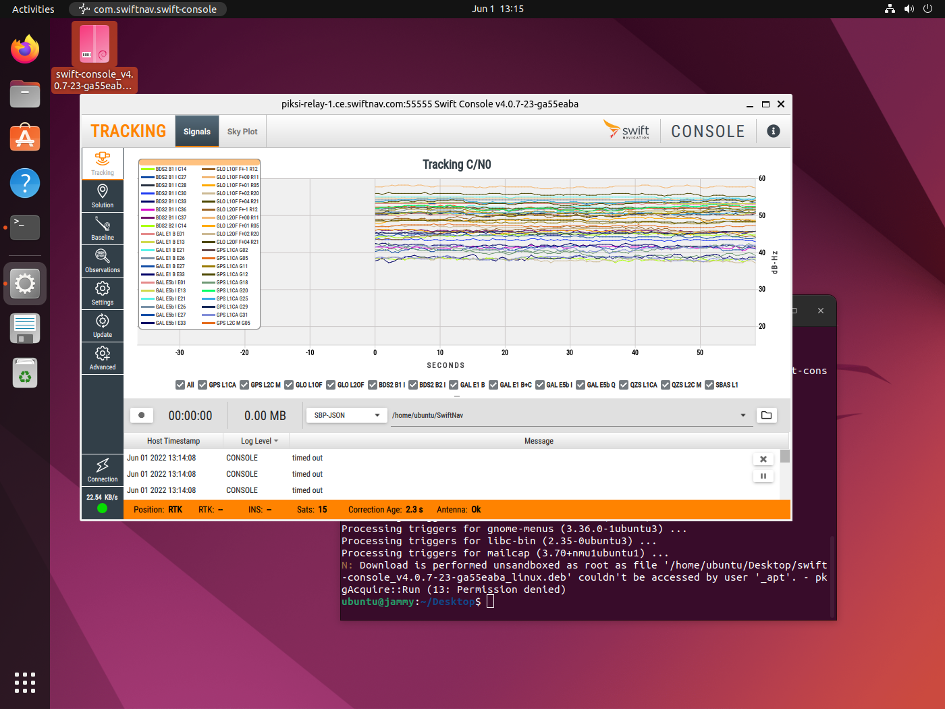Pause the log with pause icon
The height and width of the screenshot is (709, 945).
point(763,476)
